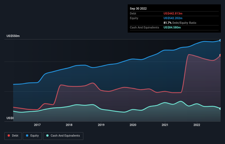The image size is (225, 144).
Task: Click the 2022 x-axis label
Action: tap(197, 125)
